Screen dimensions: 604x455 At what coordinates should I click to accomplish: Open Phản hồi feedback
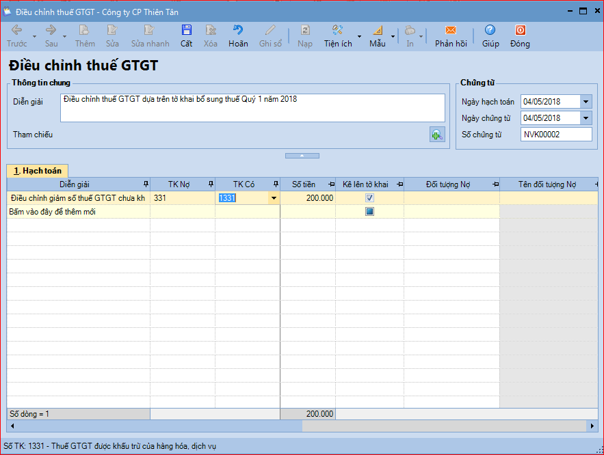(x=451, y=36)
